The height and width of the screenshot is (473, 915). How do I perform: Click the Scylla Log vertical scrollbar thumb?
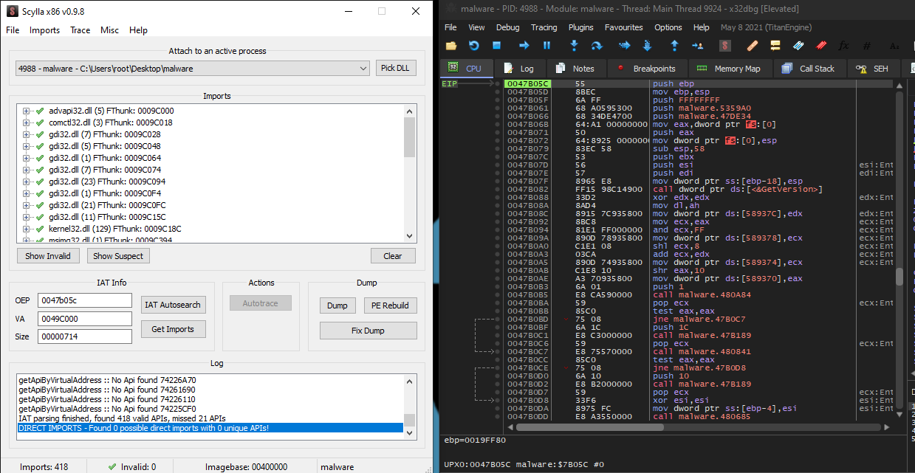(x=410, y=419)
